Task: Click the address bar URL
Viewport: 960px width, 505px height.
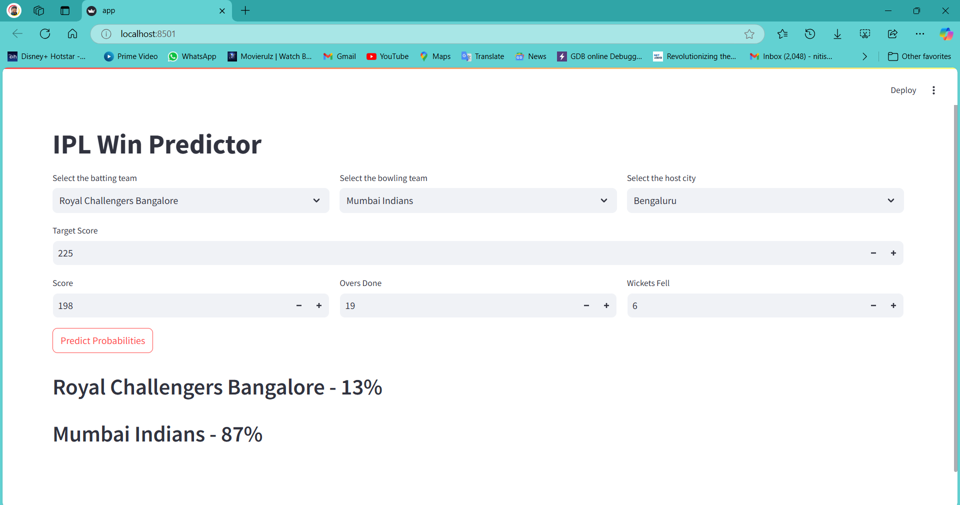Action: [148, 34]
